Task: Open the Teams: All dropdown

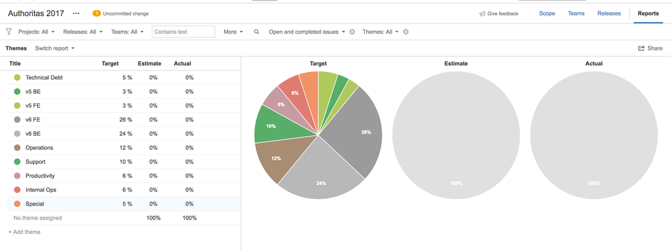Action: pos(127,32)
